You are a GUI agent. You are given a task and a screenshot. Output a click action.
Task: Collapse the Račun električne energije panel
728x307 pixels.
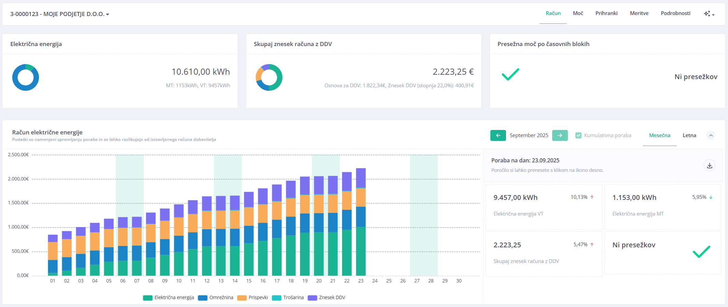pyautogui.click(x=711, y=135)
